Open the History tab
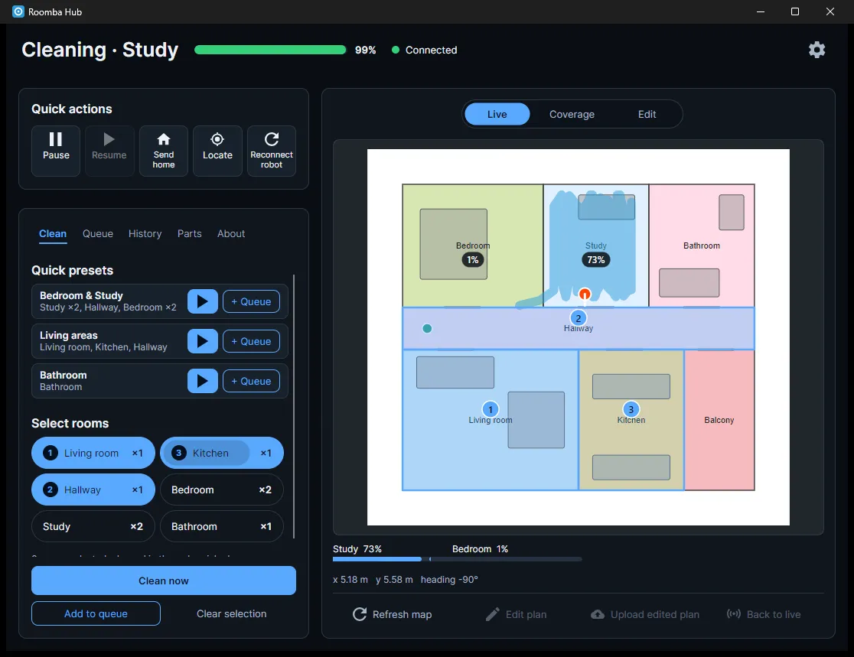The image size is (854, 657). point(145,233)
